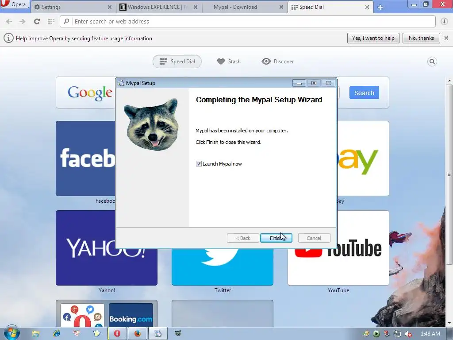Click the Speed Dial grid icon in toolbar
This screenshot has width=453, height=340.
pos(51,21)
